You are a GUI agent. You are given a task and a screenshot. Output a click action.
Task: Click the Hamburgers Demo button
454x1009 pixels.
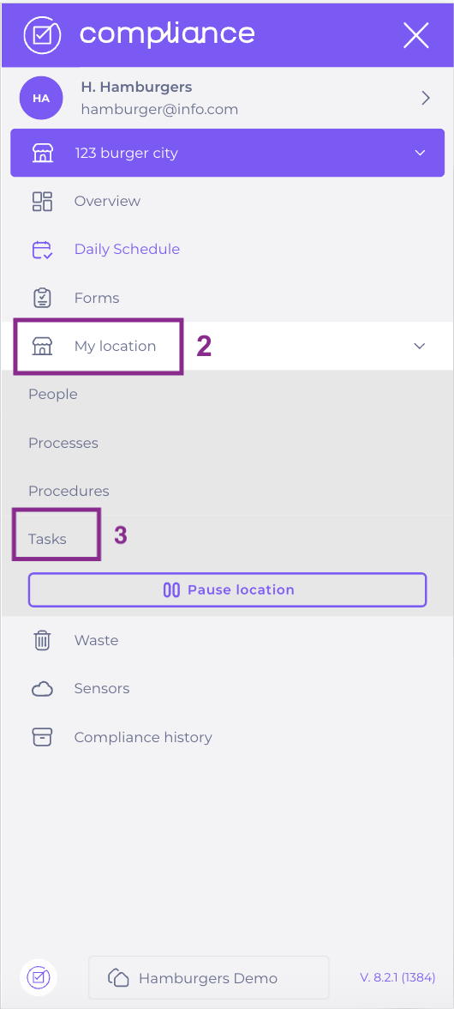click(x=209, y=977)
